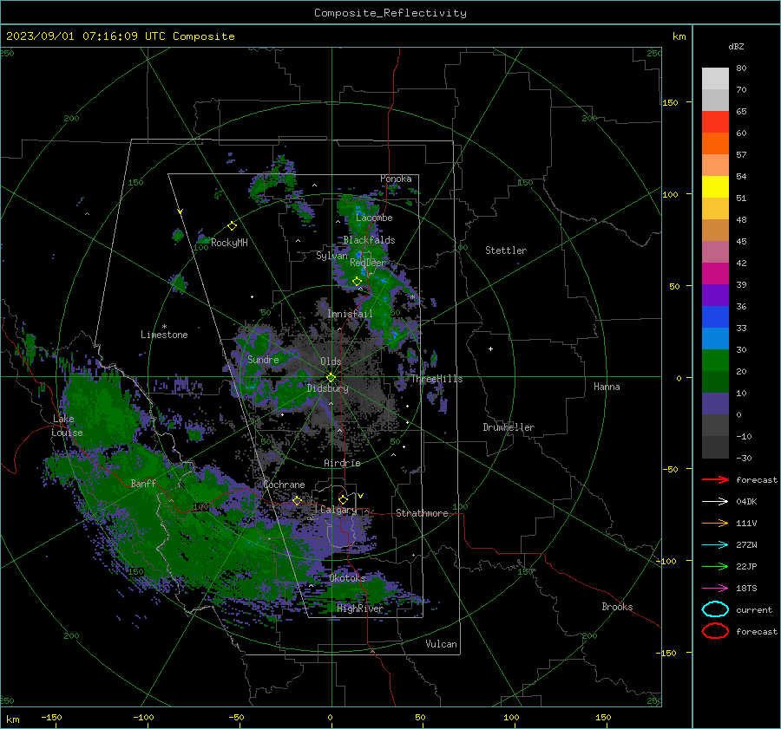Click the Strathmore city label
Screen dimensions: 781x729
tap(422, 513)
